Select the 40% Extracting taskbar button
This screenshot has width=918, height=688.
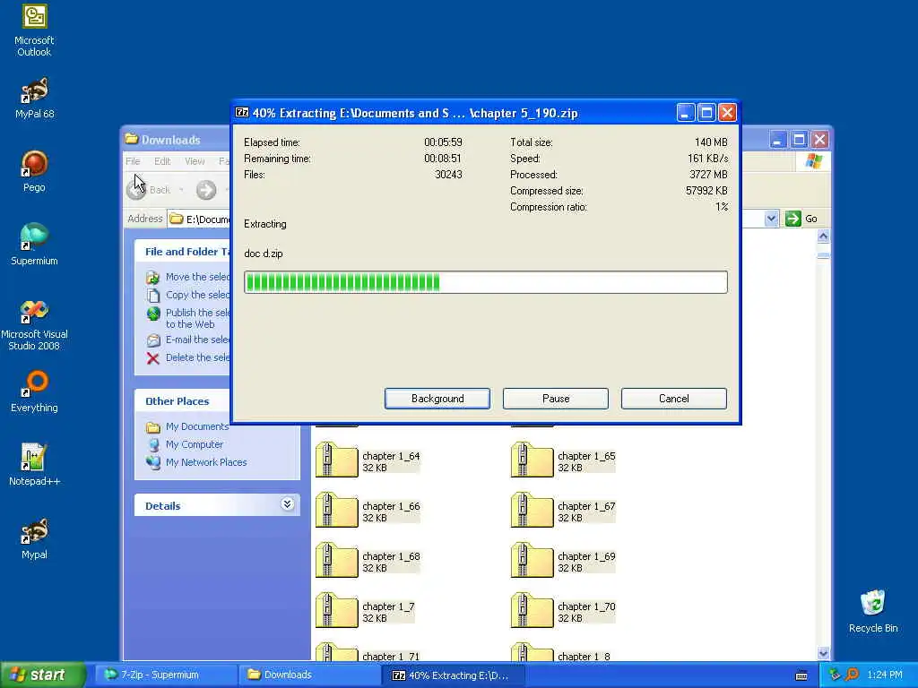(x=454, y=675)
